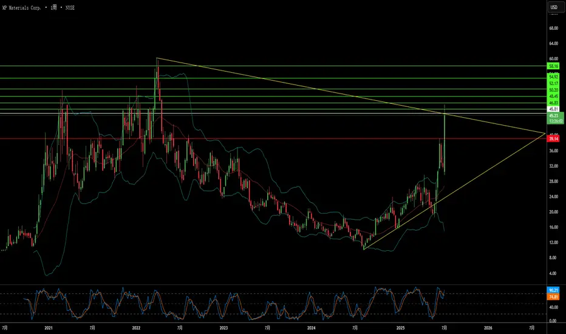The width and height of the screenshot is (566, 334).
Task: Click 20.00 on the price scale
Action: (x=553, y=212)
